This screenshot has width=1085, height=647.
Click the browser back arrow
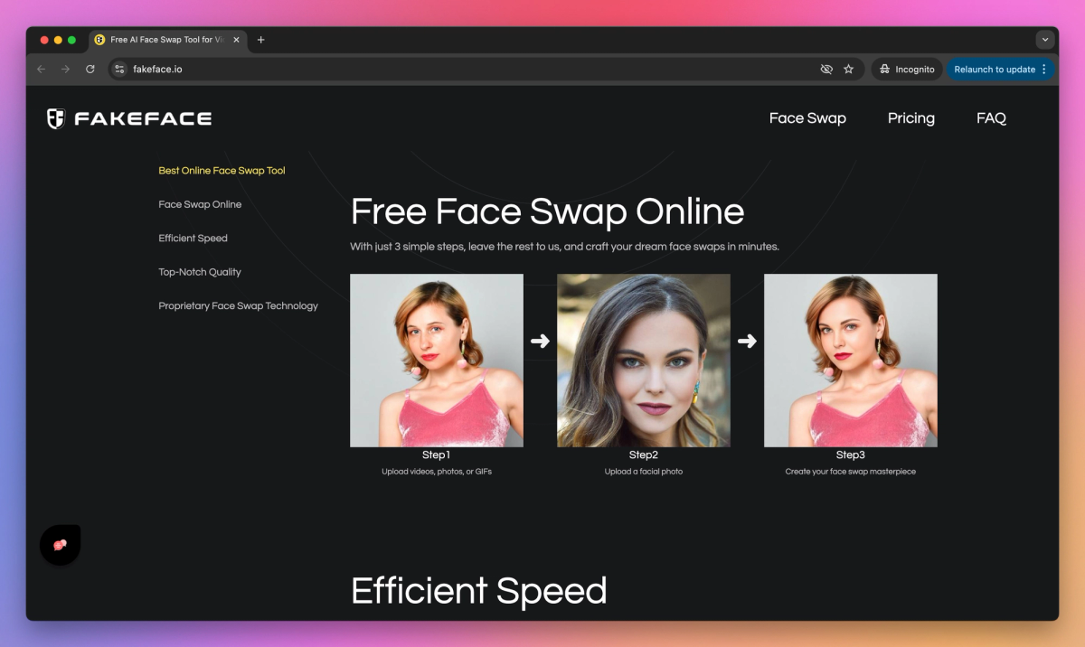tap(41, 69)
